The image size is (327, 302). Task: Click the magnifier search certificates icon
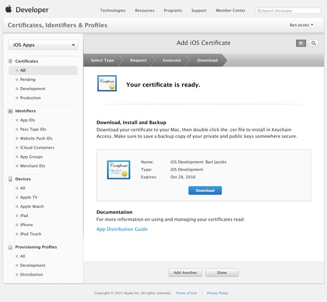coord(313,43)
